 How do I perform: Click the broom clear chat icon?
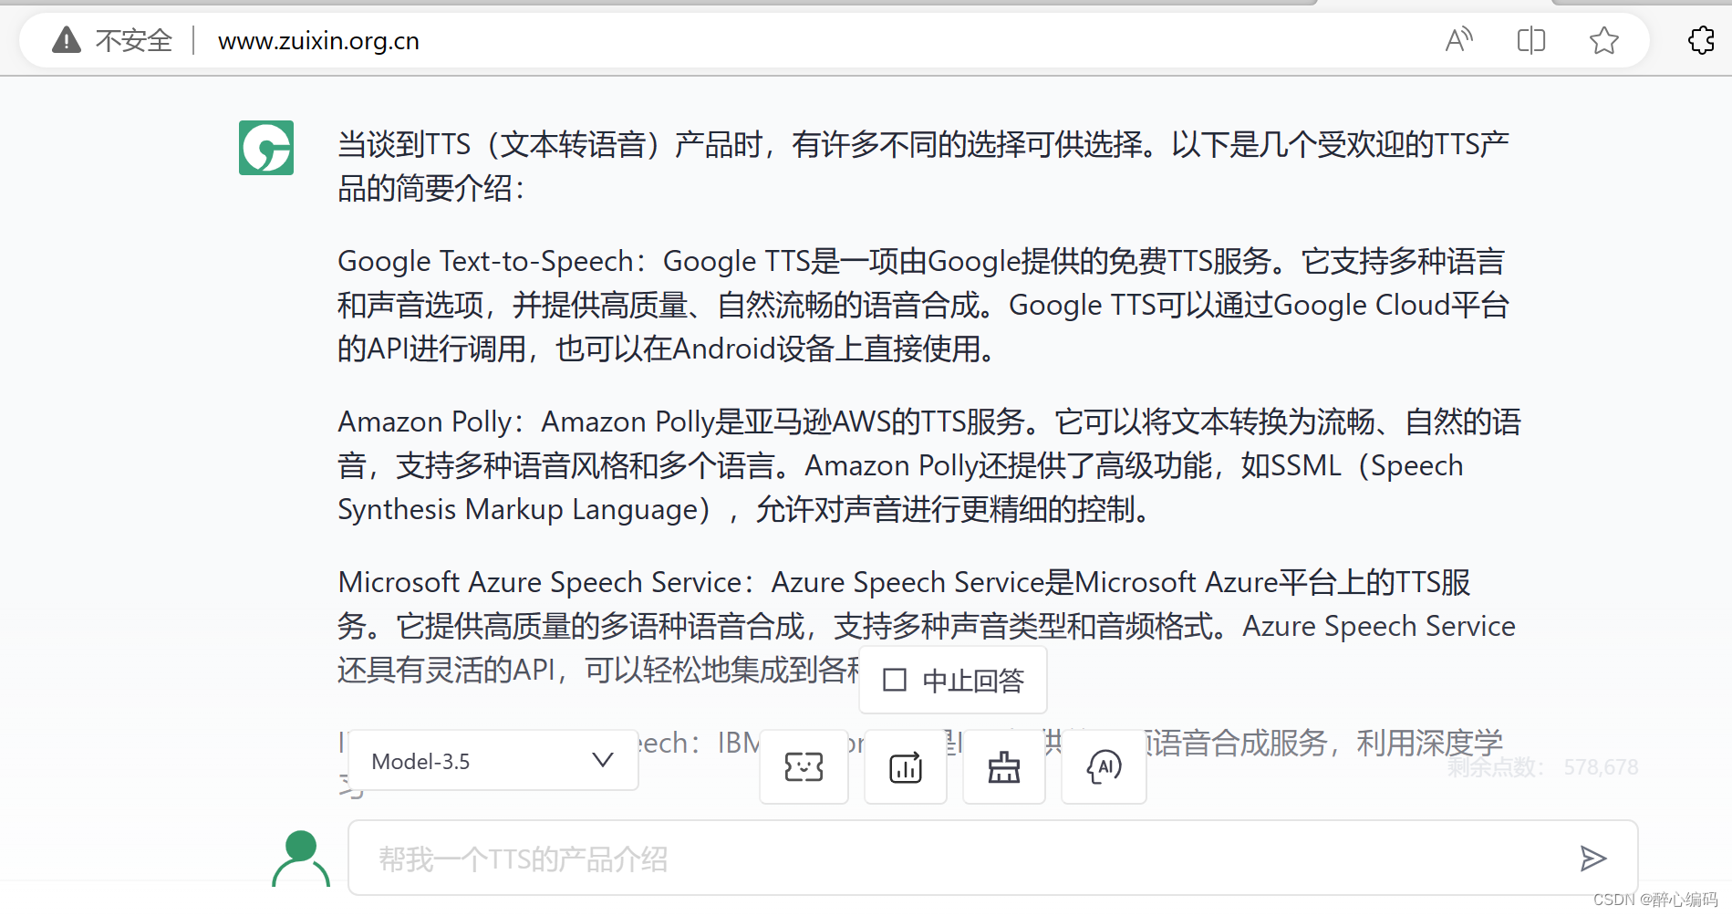1004,767
